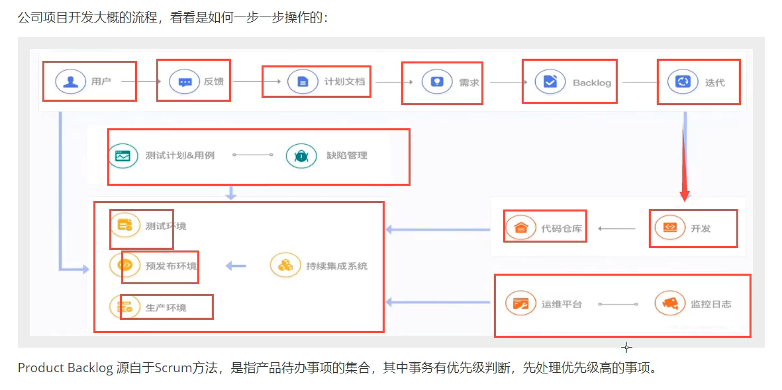Click the 监控日志 label
This screenshot has height=390, width=782.
coord(711,304)
